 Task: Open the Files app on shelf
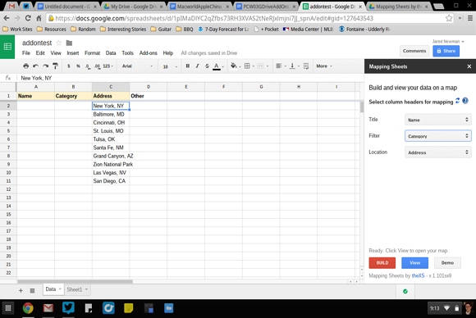(169, 308)
